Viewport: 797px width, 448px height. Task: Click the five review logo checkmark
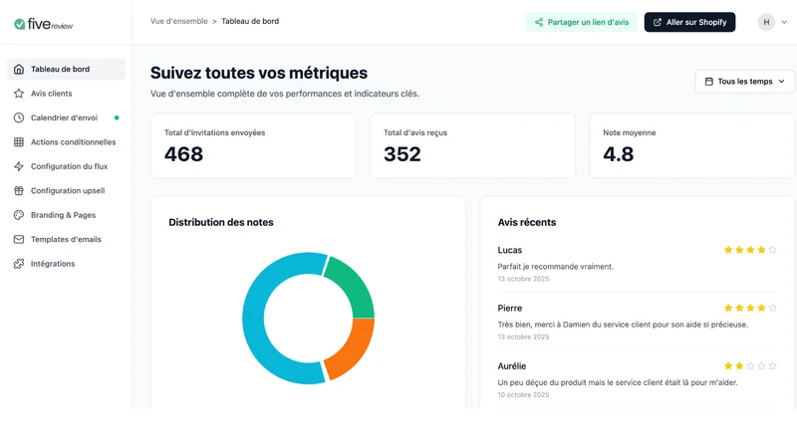click(x=19, y=24)
